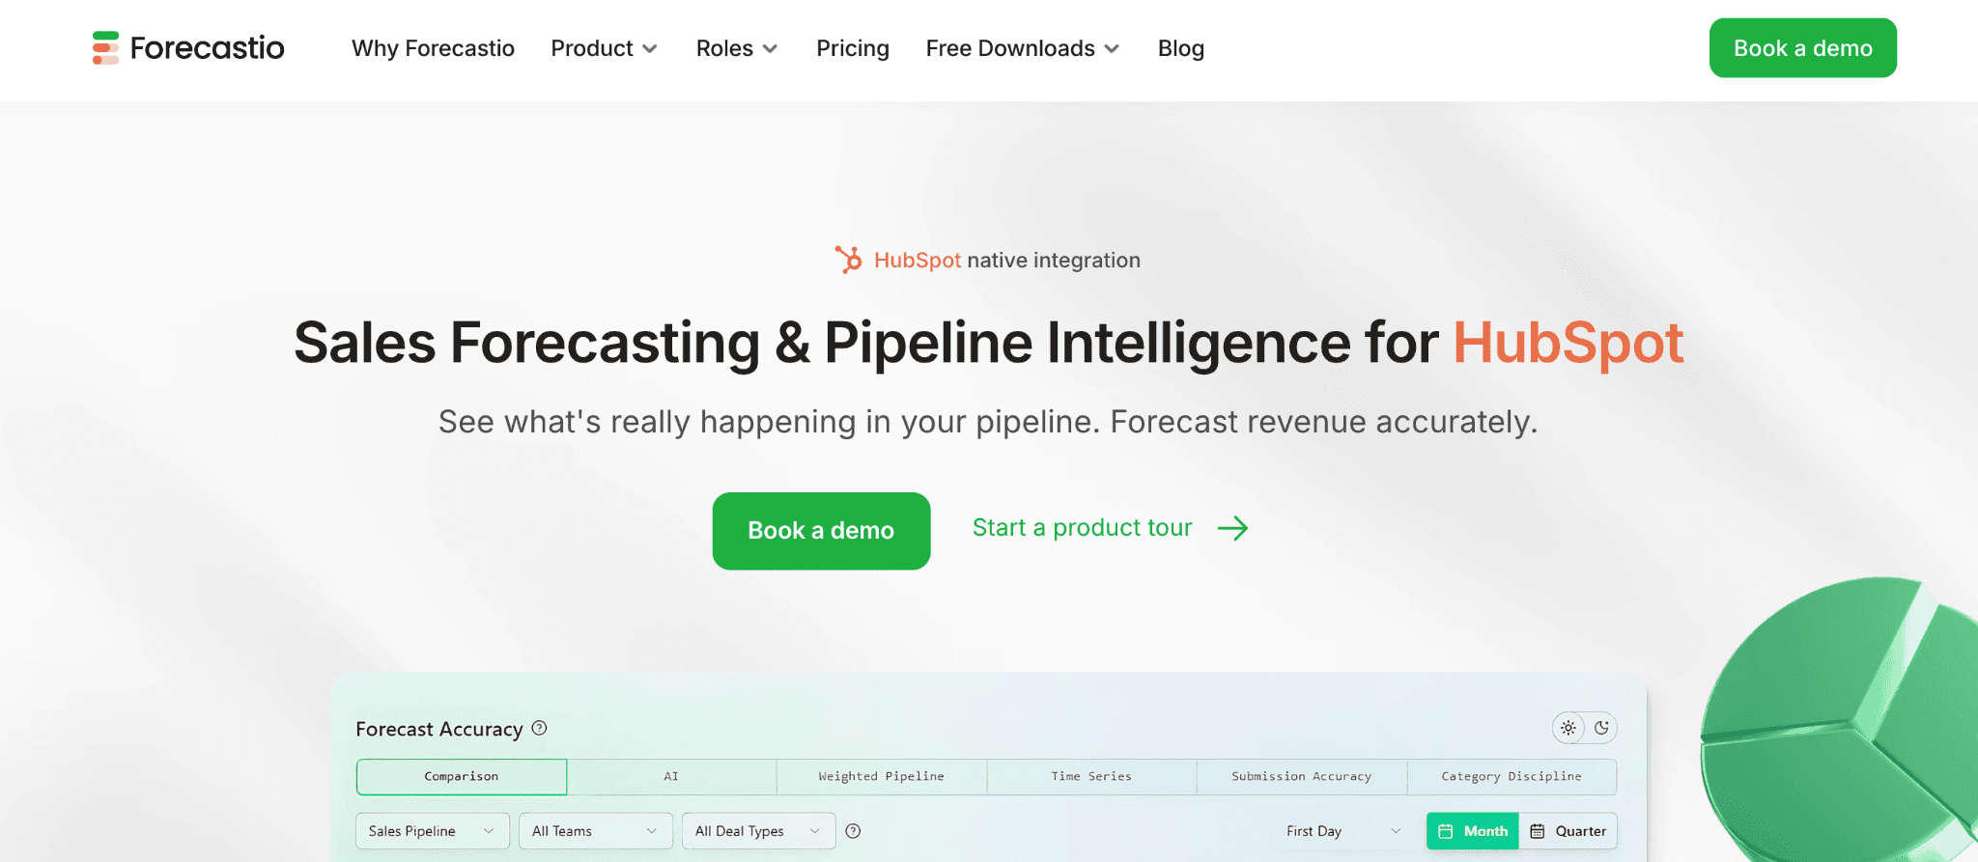Viewport: 1978px width, 862px height.
Task: Click the Quarter calendar icon
Action: [1540, 830]
